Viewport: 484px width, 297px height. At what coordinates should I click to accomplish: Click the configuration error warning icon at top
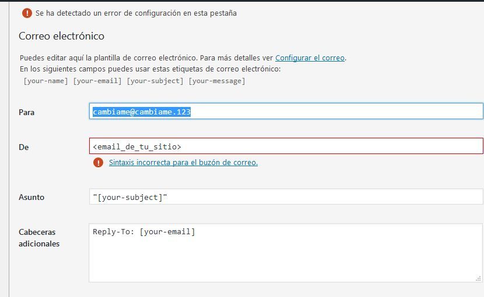coord(27,13)
